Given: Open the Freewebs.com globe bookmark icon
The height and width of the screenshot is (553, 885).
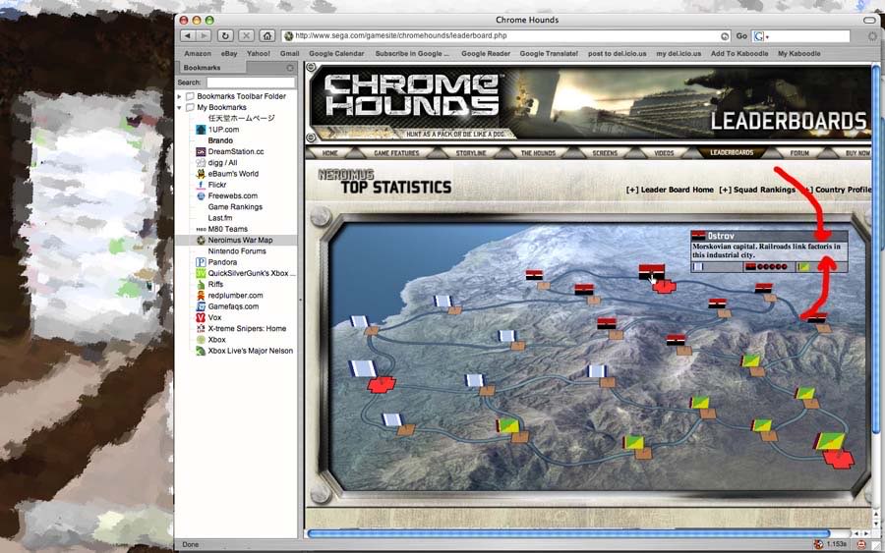Looking at the screenshot, I should point(201,196).
